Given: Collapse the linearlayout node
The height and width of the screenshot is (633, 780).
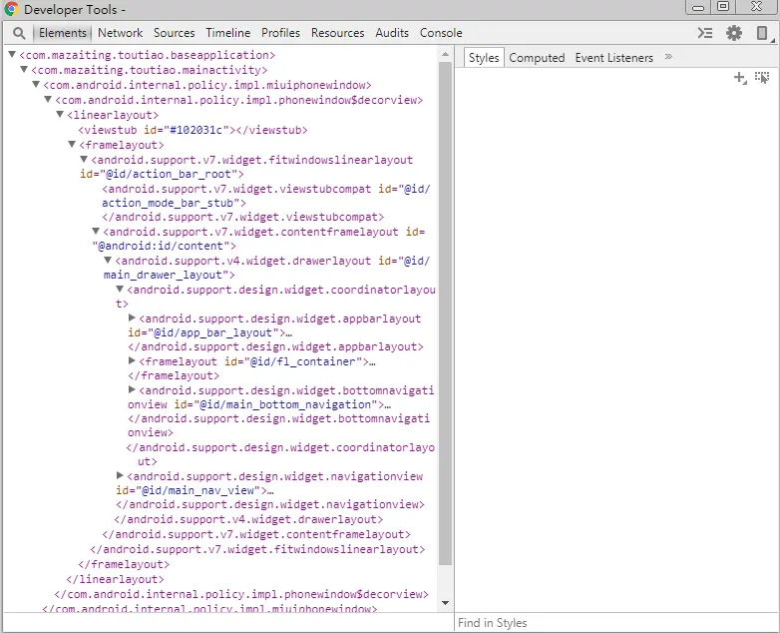Looking at the screenshot, I should tap(60, 114).
